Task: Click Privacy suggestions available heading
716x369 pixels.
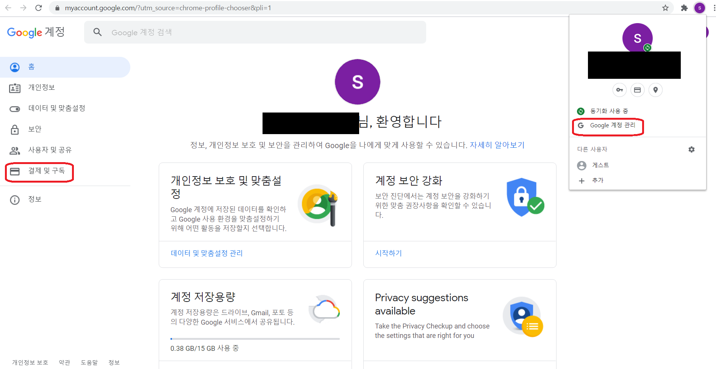Action: (422, 304)
